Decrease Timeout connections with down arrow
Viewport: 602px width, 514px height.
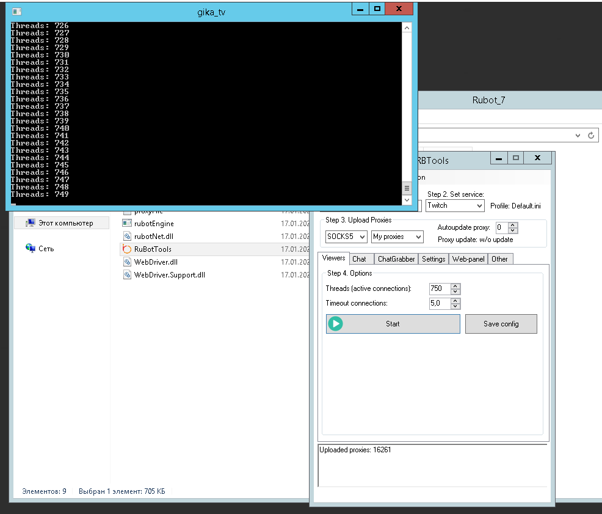click(x=455, y=306)
